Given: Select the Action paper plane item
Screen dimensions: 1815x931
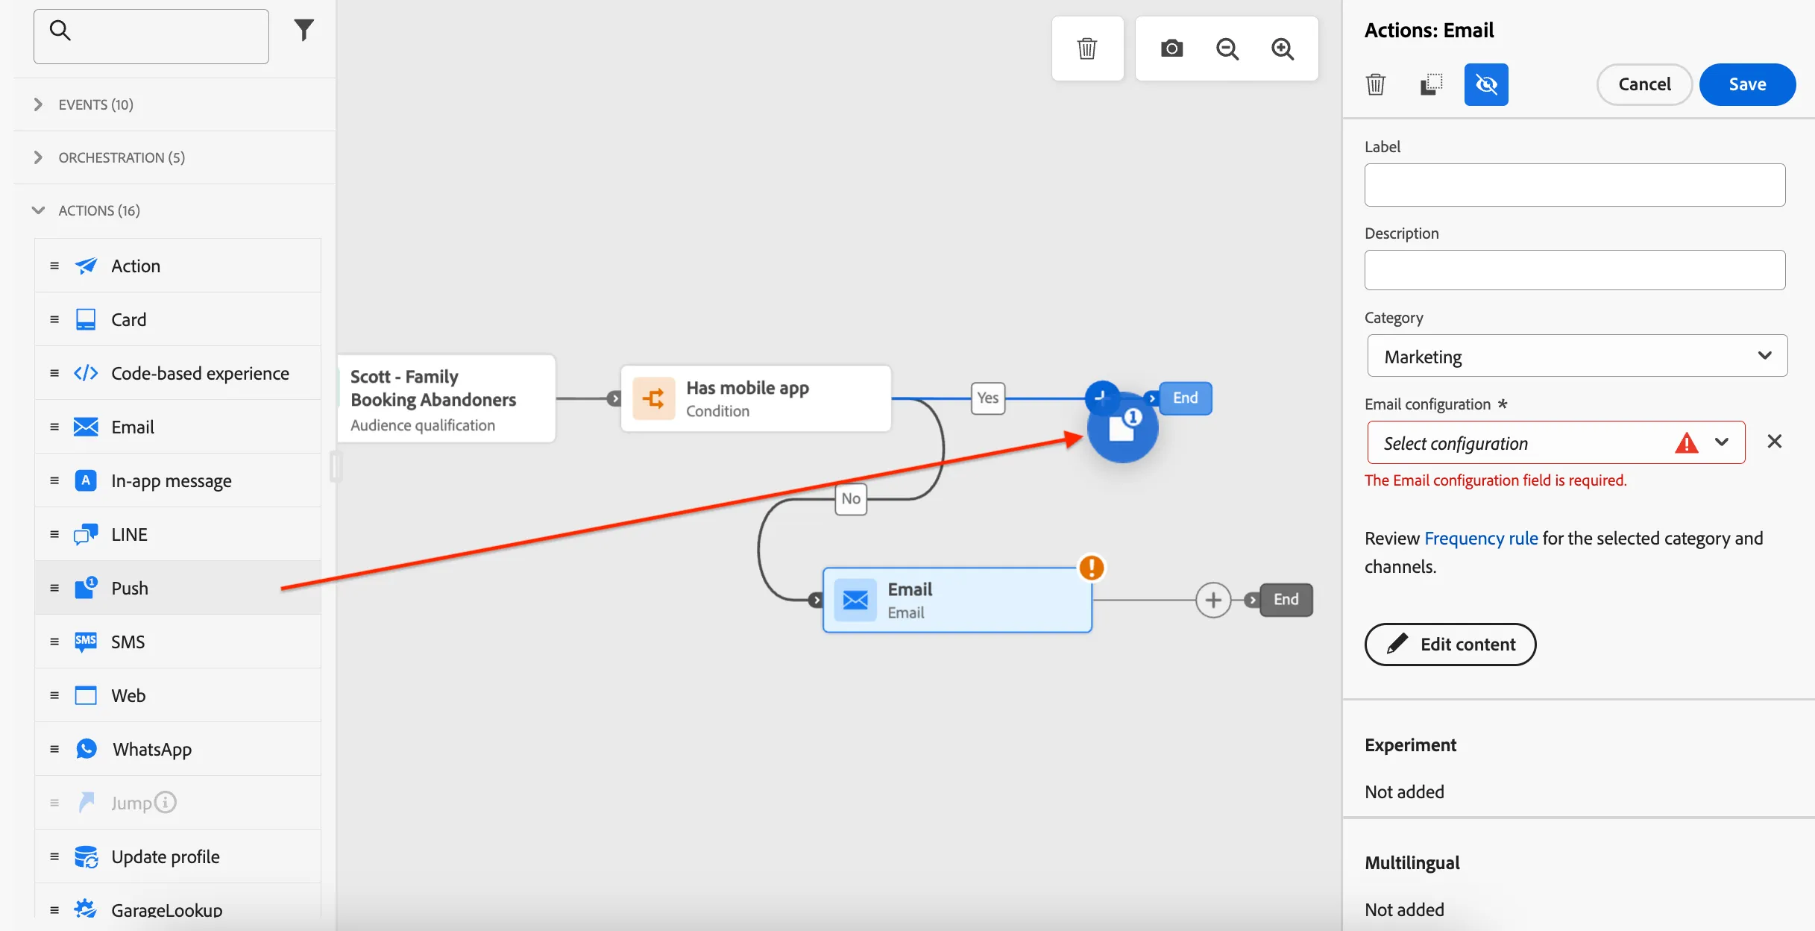Looking at the screenshot, I should 177,266.
